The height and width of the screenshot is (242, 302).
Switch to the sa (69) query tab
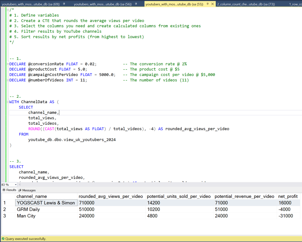(x=31, y=4)
